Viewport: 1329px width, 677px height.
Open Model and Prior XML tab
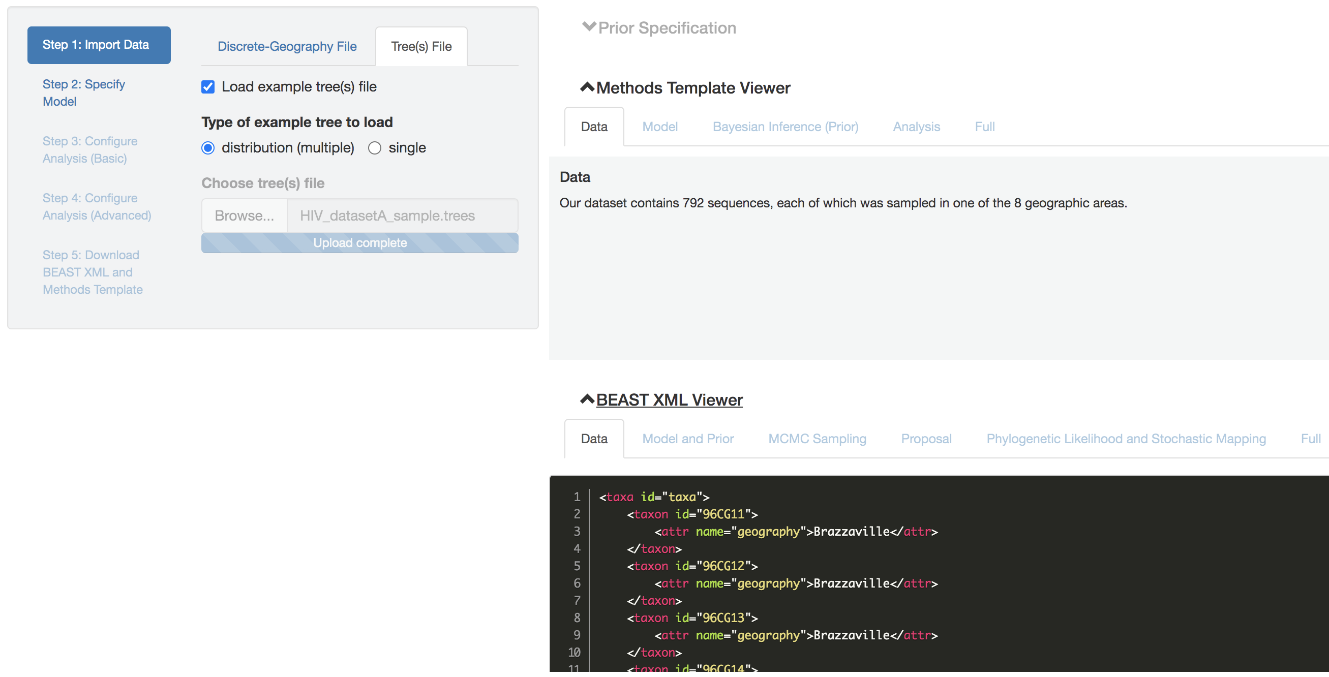tap(687, 439)
